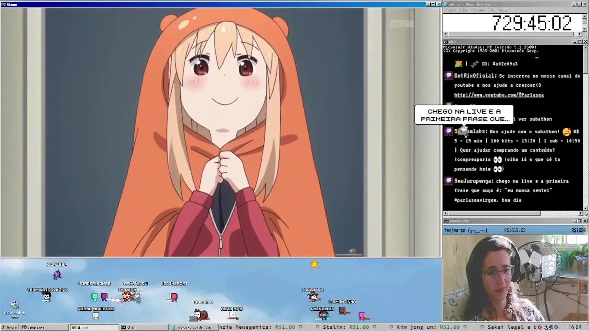Screen dimensions: 589x331
Task: Click the chat window scroll down arrow
Action: coord(585,208)
